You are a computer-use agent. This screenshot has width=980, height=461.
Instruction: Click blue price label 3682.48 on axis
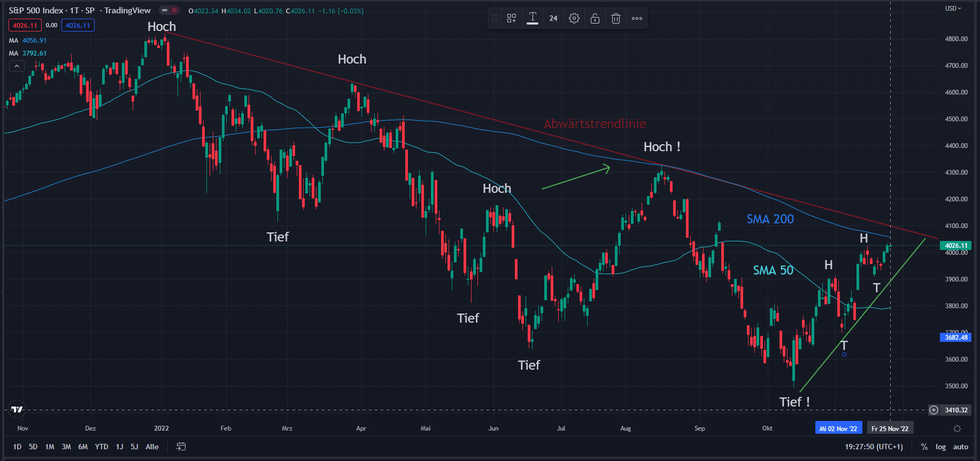tap(956, 337)
